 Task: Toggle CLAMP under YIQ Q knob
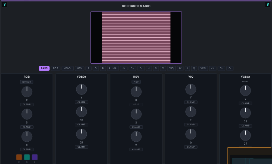(x=191, y=147)
